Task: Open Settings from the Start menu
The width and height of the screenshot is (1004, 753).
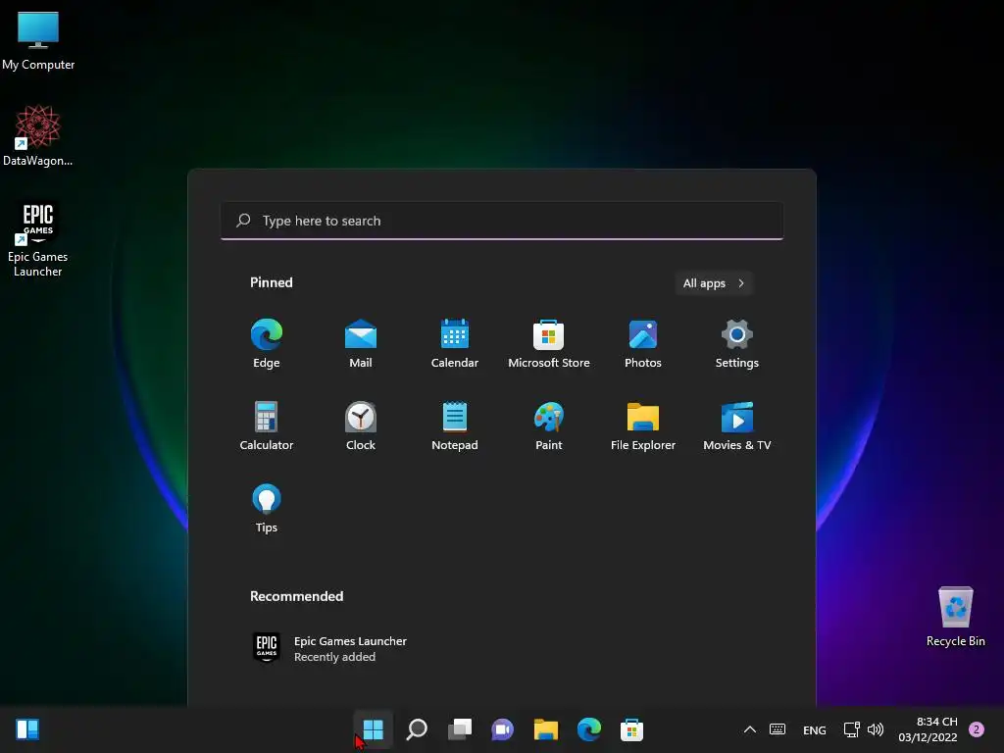Action: click(737, 343)
